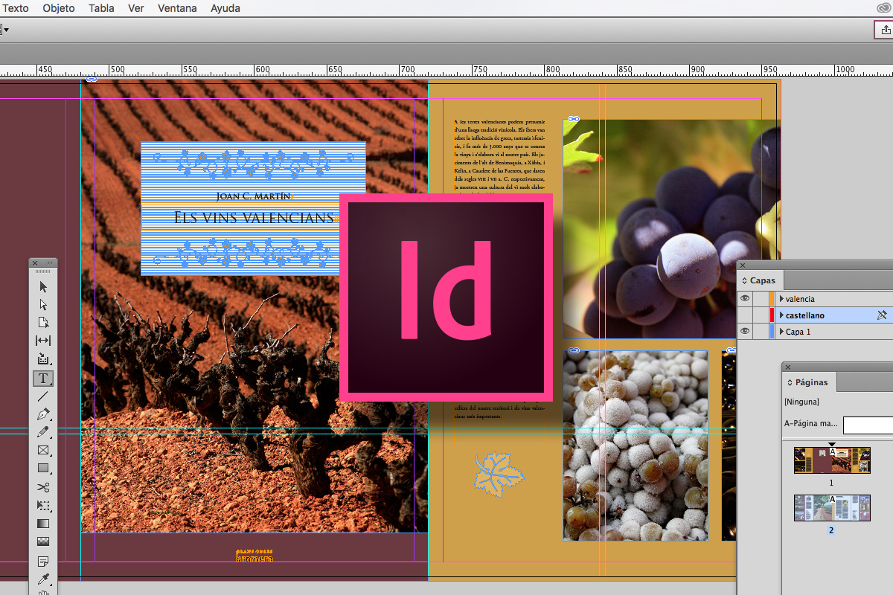The width and height of the screenshot is (893, 595).
Task: Select the Scissors tool
Action: (x=43, y=487)
